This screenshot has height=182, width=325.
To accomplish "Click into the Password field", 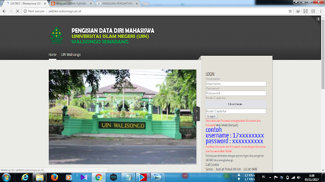I will (236, 93).
